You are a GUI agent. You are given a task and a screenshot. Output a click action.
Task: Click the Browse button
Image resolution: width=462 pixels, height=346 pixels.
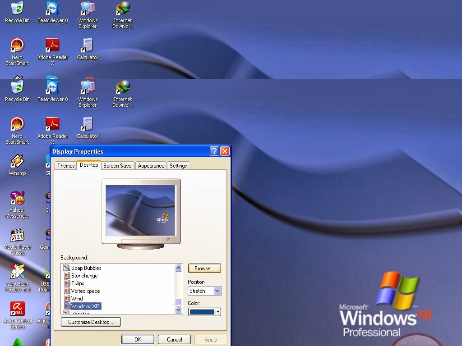[204, 268]
